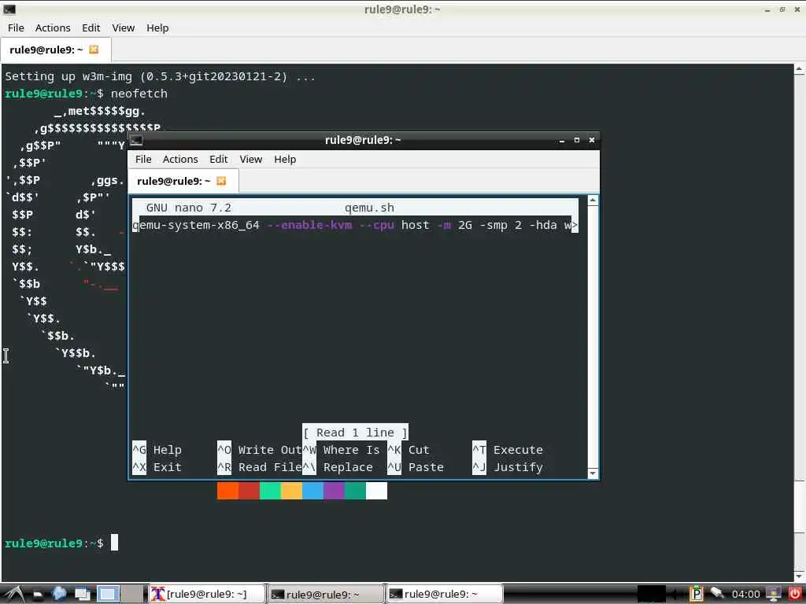Open the Kali application menu icon in taskbar
The image size is (806, 604).
pyautogui.click(x=14, y=595)
